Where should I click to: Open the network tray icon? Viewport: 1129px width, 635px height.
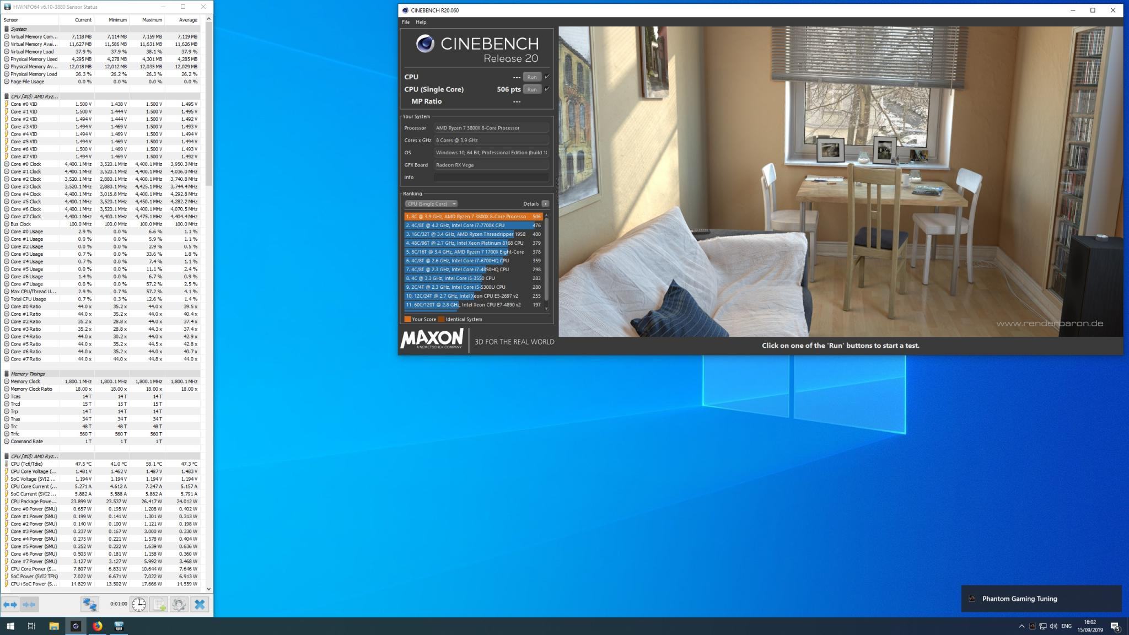(1043, 626)
